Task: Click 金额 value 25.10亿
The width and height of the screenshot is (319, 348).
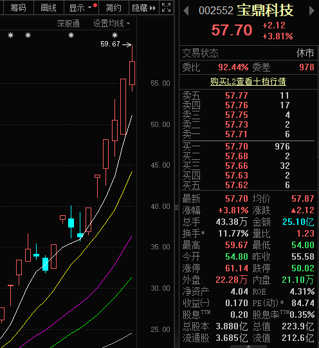Action: click(x=298, y=222)
